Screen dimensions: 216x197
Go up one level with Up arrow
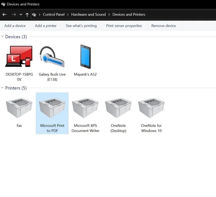tap(27, 15)
